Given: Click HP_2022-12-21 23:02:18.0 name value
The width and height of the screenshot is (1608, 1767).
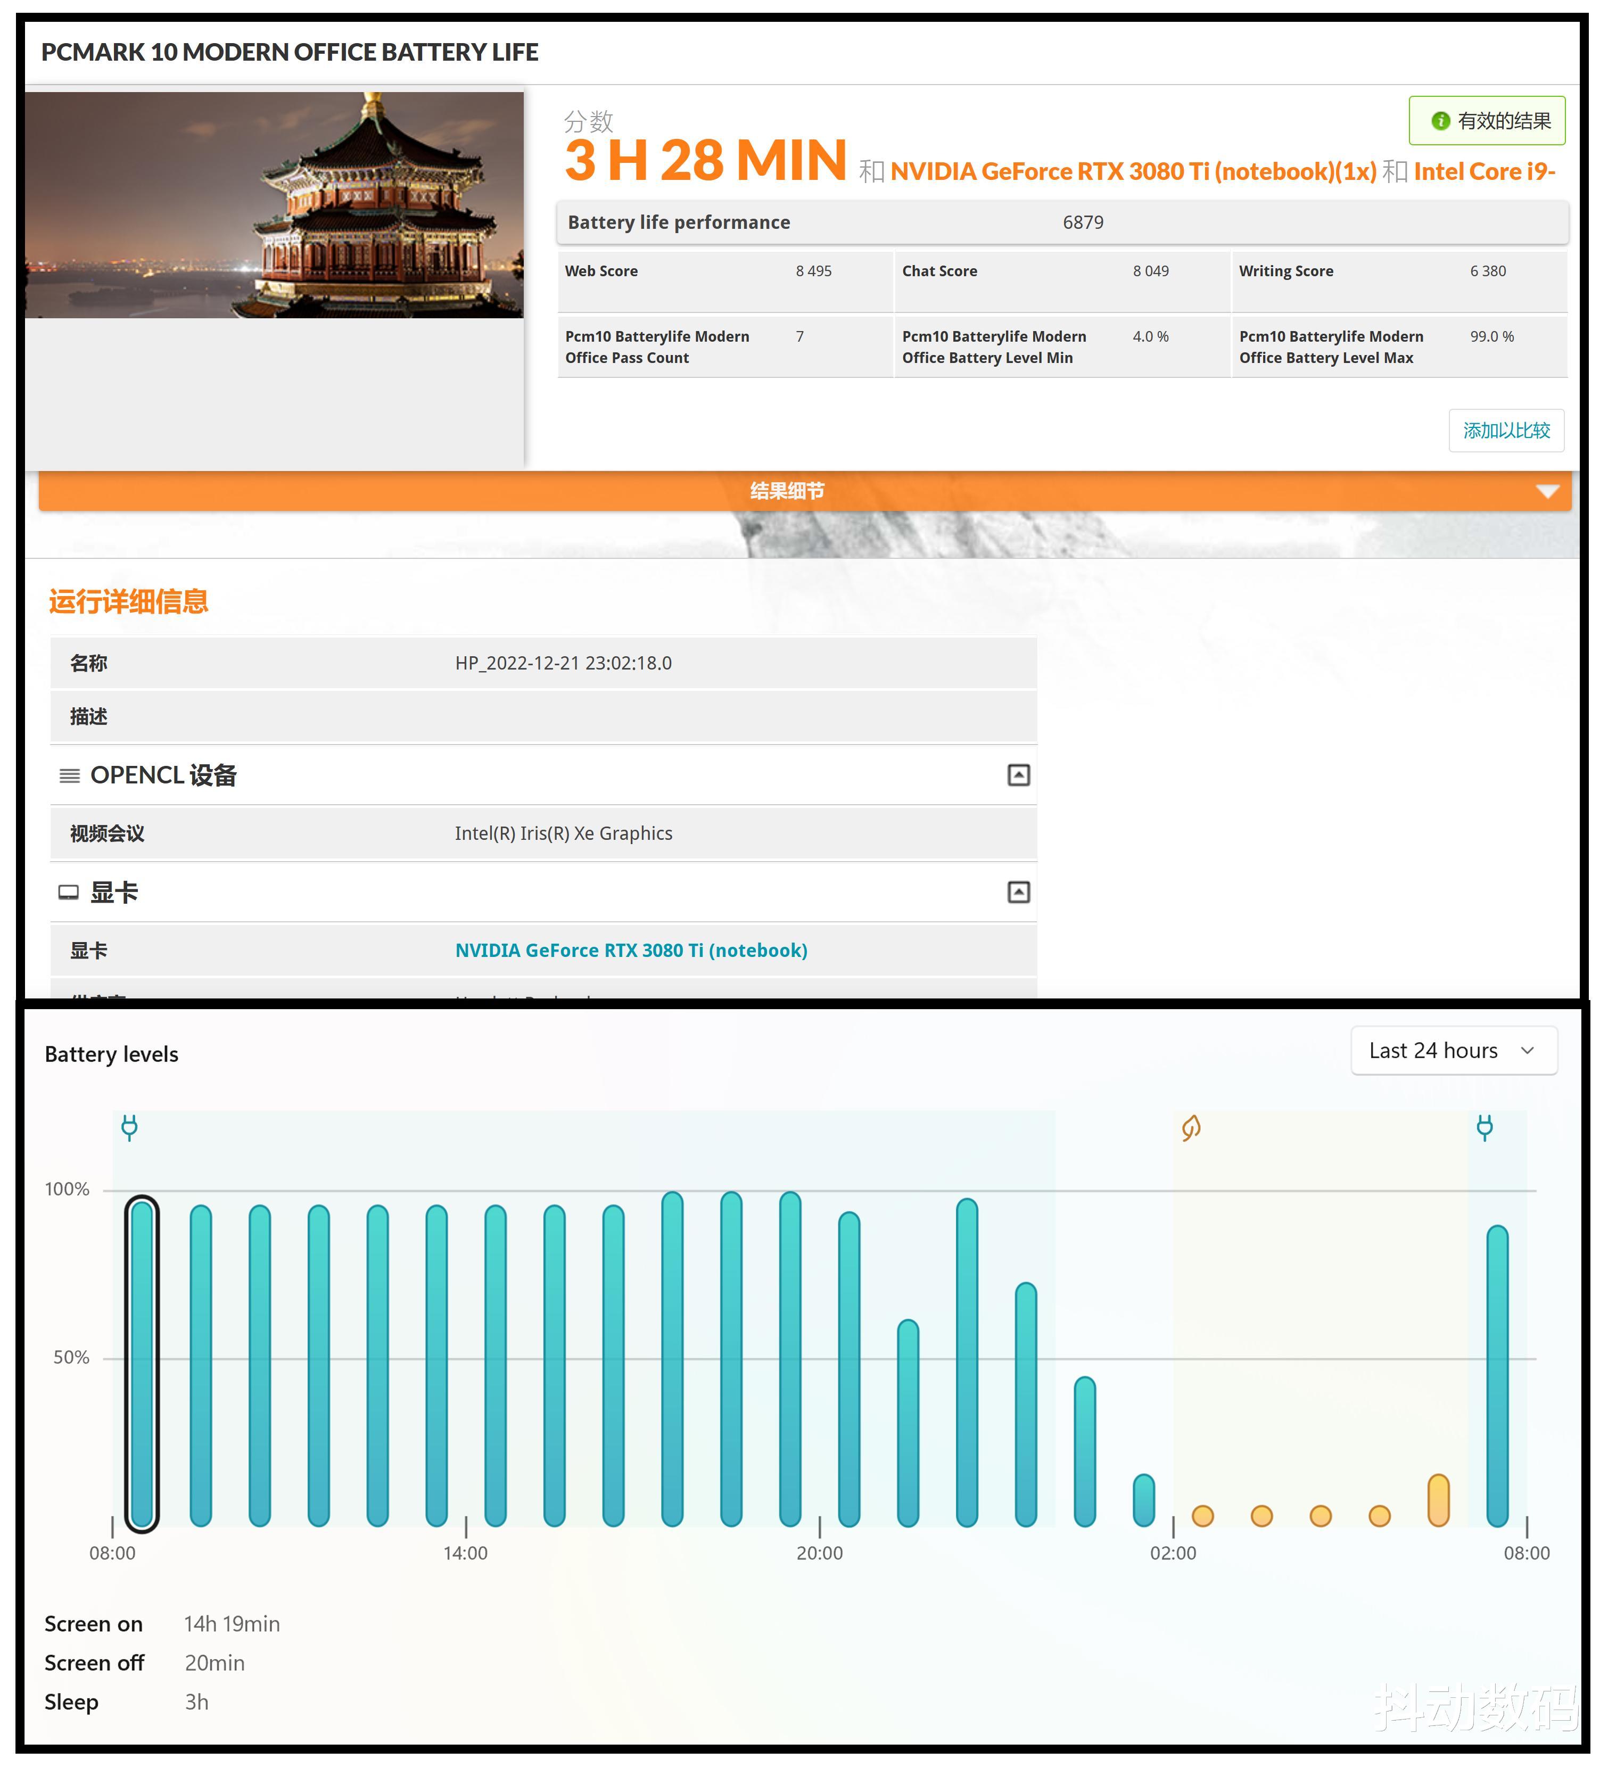Looking at the screenshot, I should pyautogui.click(x=563, y=663).
